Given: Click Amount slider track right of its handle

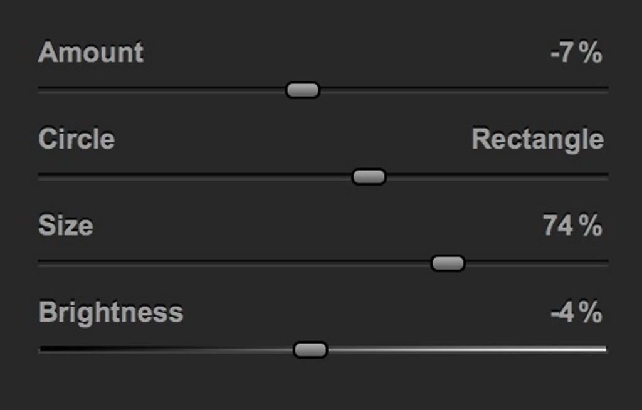Looking at the screenshot, I should (x=464, y=90).
